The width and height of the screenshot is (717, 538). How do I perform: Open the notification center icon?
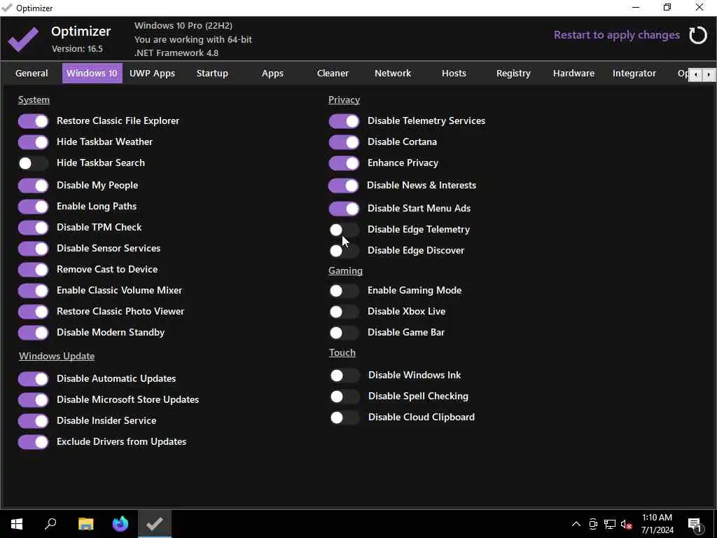pyautogui.click(x=695, y=524)
